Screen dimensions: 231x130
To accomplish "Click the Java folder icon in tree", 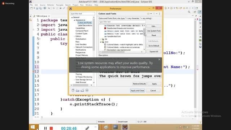I will tap(103, 42).
